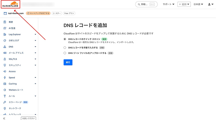Viewport: 216px width, 120px height.
Task: Click the Speed lightning icon
Action: point(5,78)
